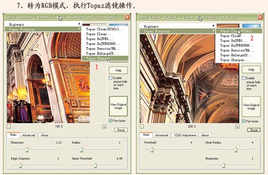Click the Sharpness value 1.12
The width and height of the screenshot is (268, 175).
pos(59,142)
